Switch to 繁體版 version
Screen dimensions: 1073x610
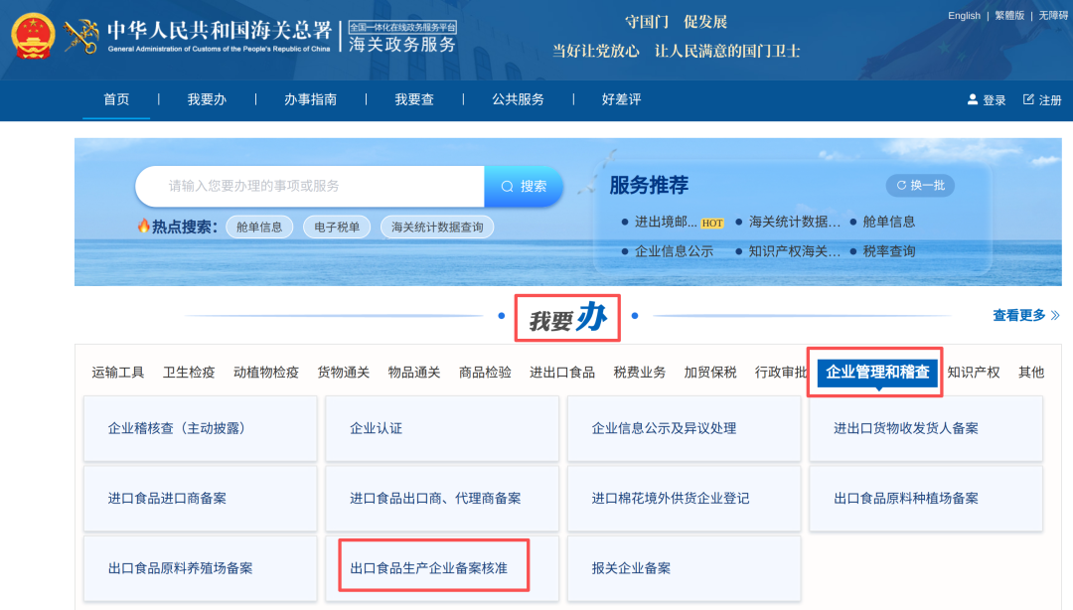pos(1009,15)
